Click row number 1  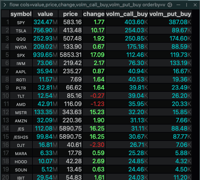pyautogui.click(x=6, y=22)
